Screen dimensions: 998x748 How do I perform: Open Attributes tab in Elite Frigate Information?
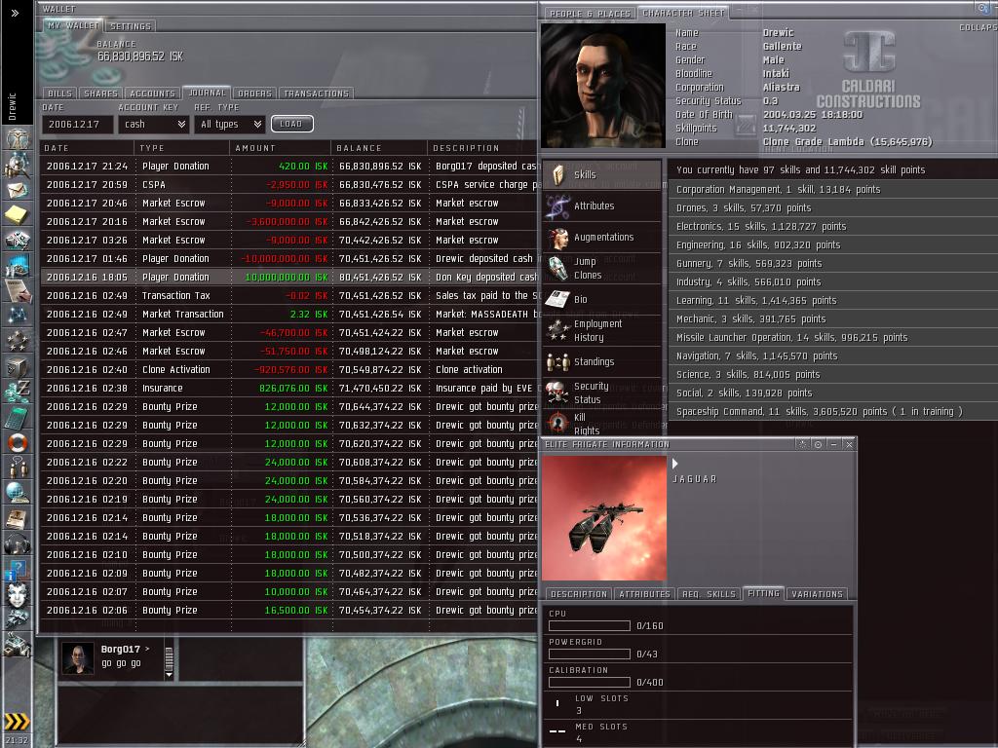(x=644, y=593)
